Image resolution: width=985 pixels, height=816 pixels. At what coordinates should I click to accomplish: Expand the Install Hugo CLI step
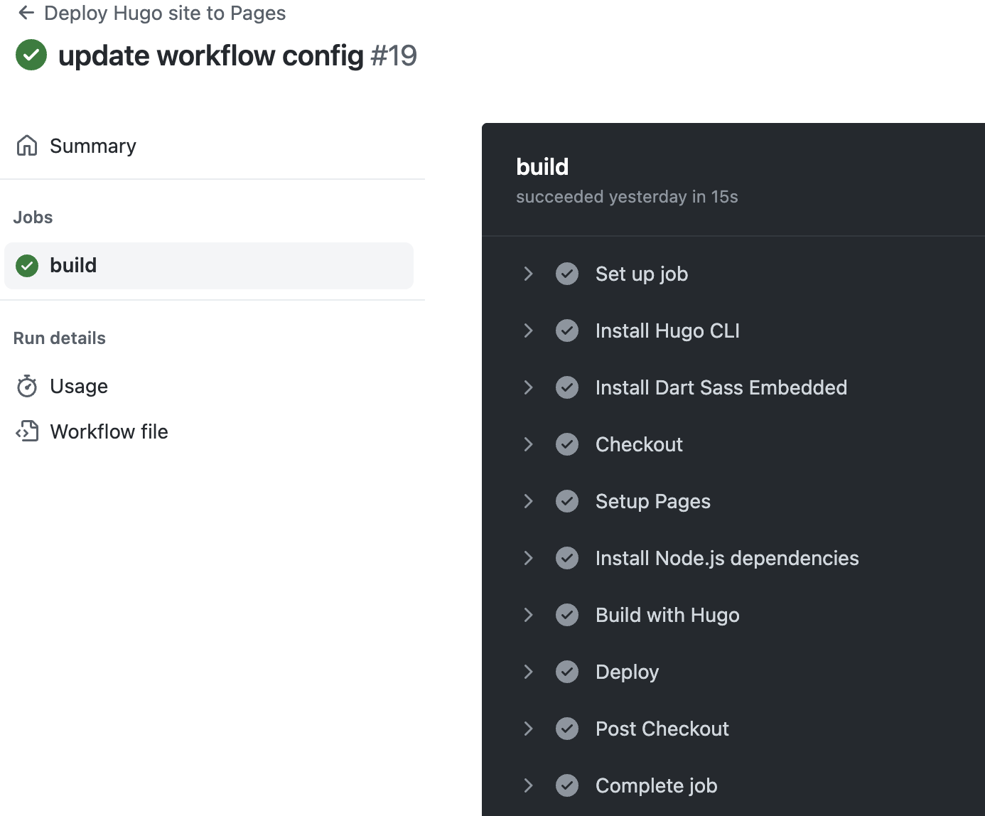pyautogui.click(x=528, y=331)
